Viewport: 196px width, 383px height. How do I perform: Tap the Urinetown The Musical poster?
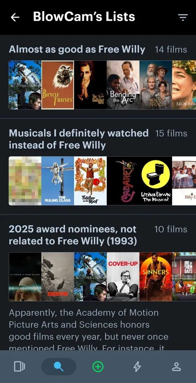(156, 181)
